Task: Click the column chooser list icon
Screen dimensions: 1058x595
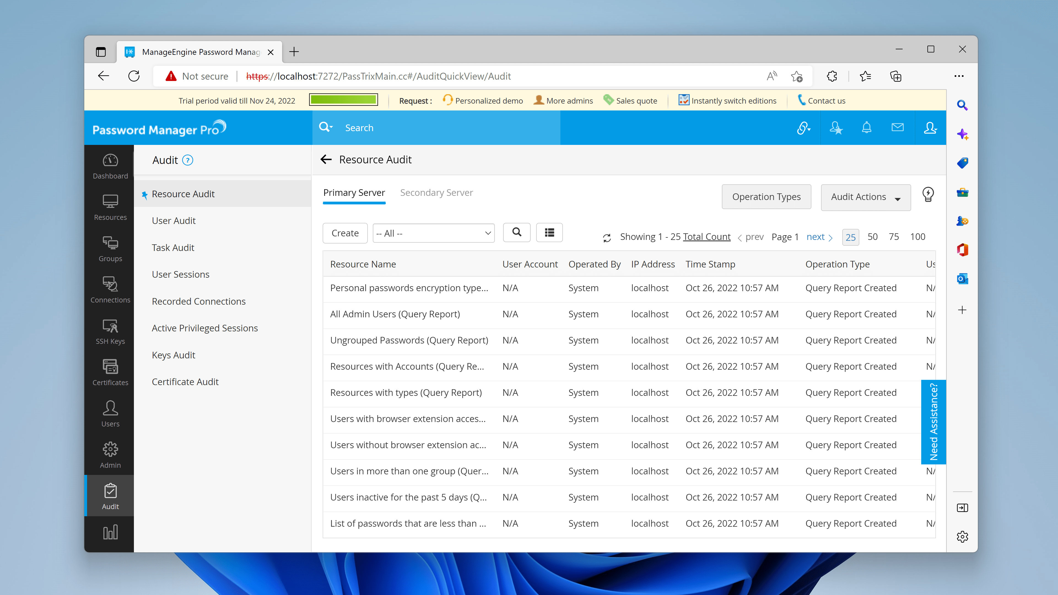Action: (x=549, y=233)
